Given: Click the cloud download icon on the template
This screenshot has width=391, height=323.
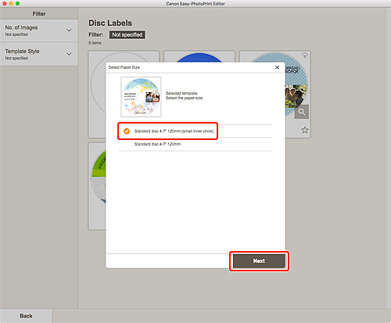Looking at the screenshot, I should [x=305, y=55].
